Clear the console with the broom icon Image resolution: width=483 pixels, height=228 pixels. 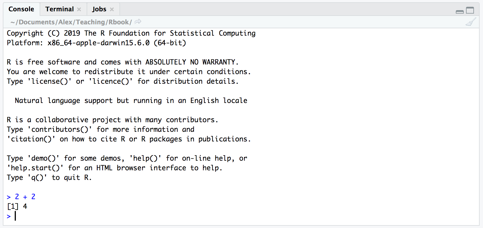tap(471, 22)
